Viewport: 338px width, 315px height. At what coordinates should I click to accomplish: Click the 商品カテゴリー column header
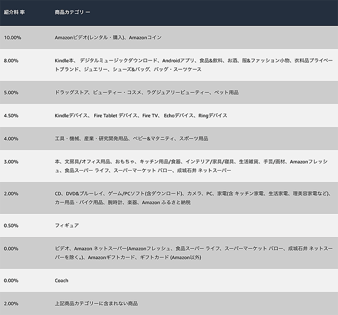(x=72, y=12)
